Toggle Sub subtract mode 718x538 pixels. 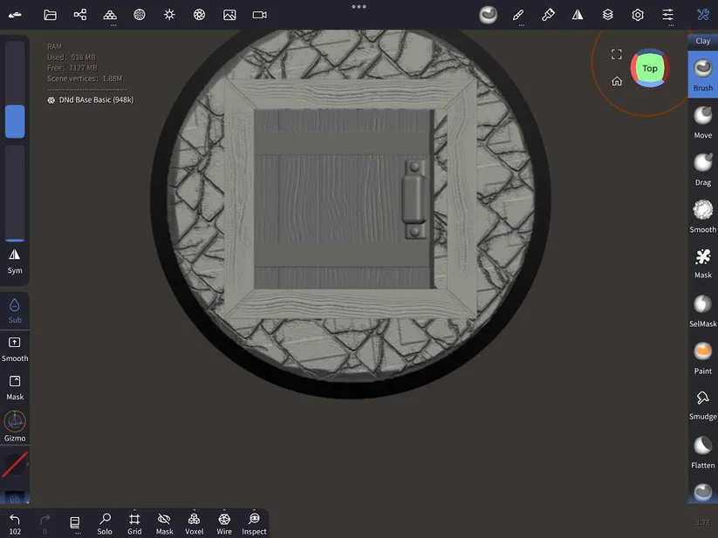15,311
